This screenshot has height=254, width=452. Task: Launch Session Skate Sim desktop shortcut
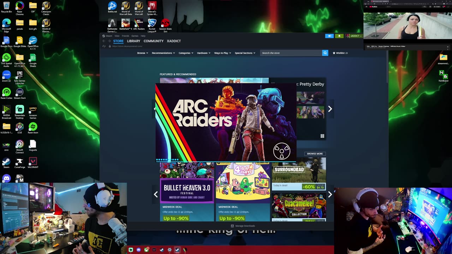pyautogui.click(x=165, y=25)
